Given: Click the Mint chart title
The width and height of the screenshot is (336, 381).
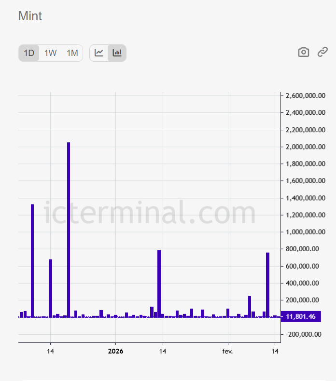Looking at the screenshot, I should (x=30, y=16).
